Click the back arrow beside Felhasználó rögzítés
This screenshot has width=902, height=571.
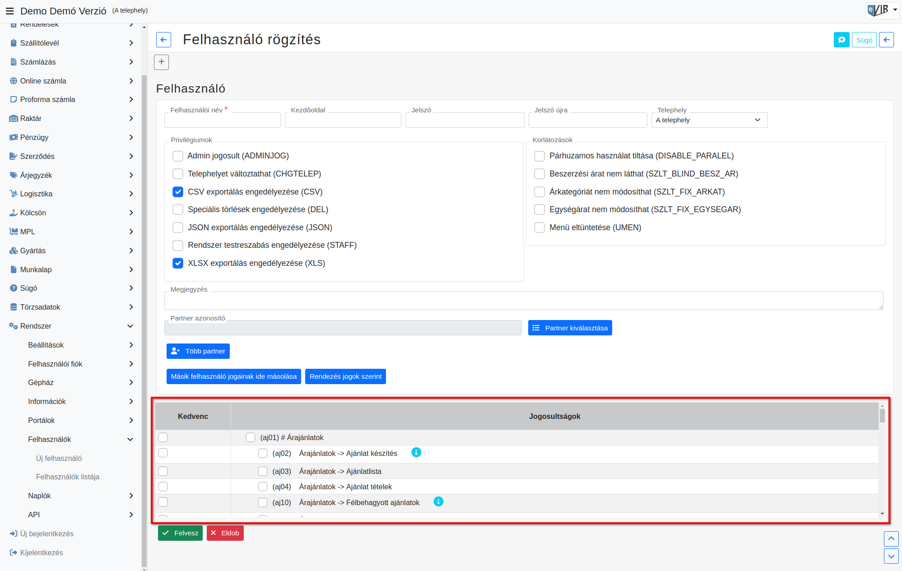[x=163, y=40]
